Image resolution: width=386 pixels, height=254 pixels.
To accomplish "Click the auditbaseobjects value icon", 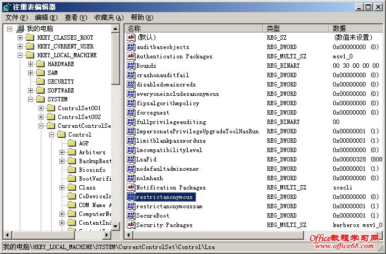I will 131,47.
